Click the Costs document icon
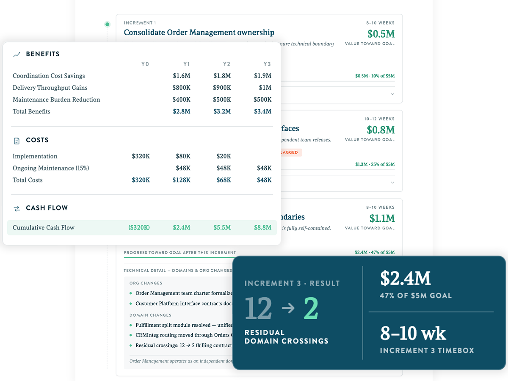508x381 pixels. point(17,141)
